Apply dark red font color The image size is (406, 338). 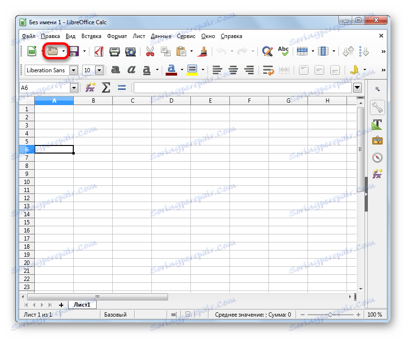click(171, 70)
